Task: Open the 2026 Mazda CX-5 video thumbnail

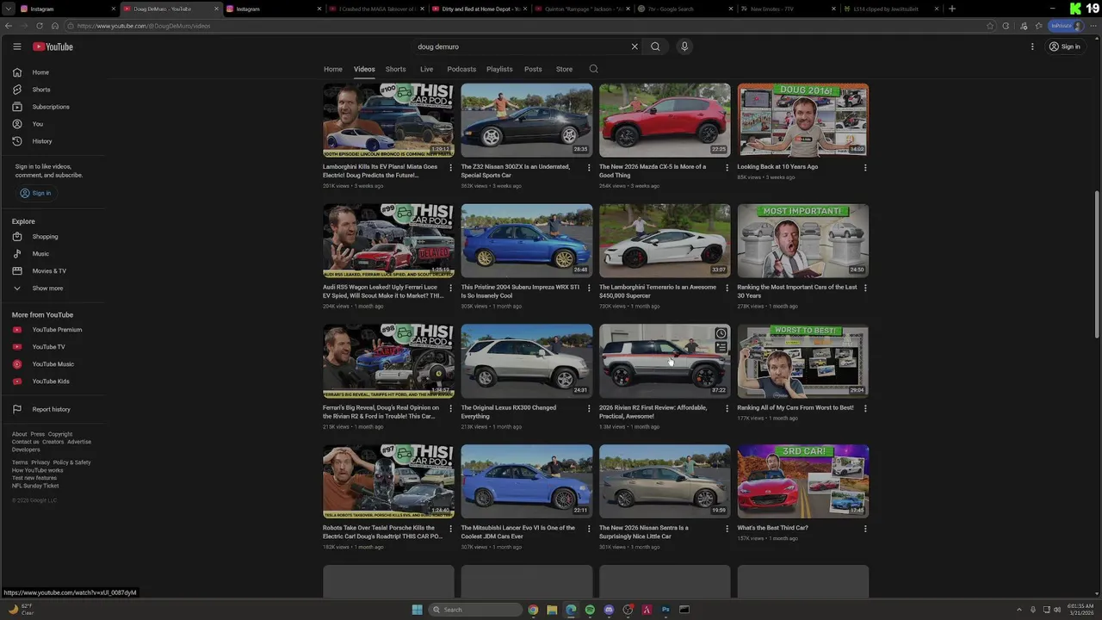Action: (665, 120)
